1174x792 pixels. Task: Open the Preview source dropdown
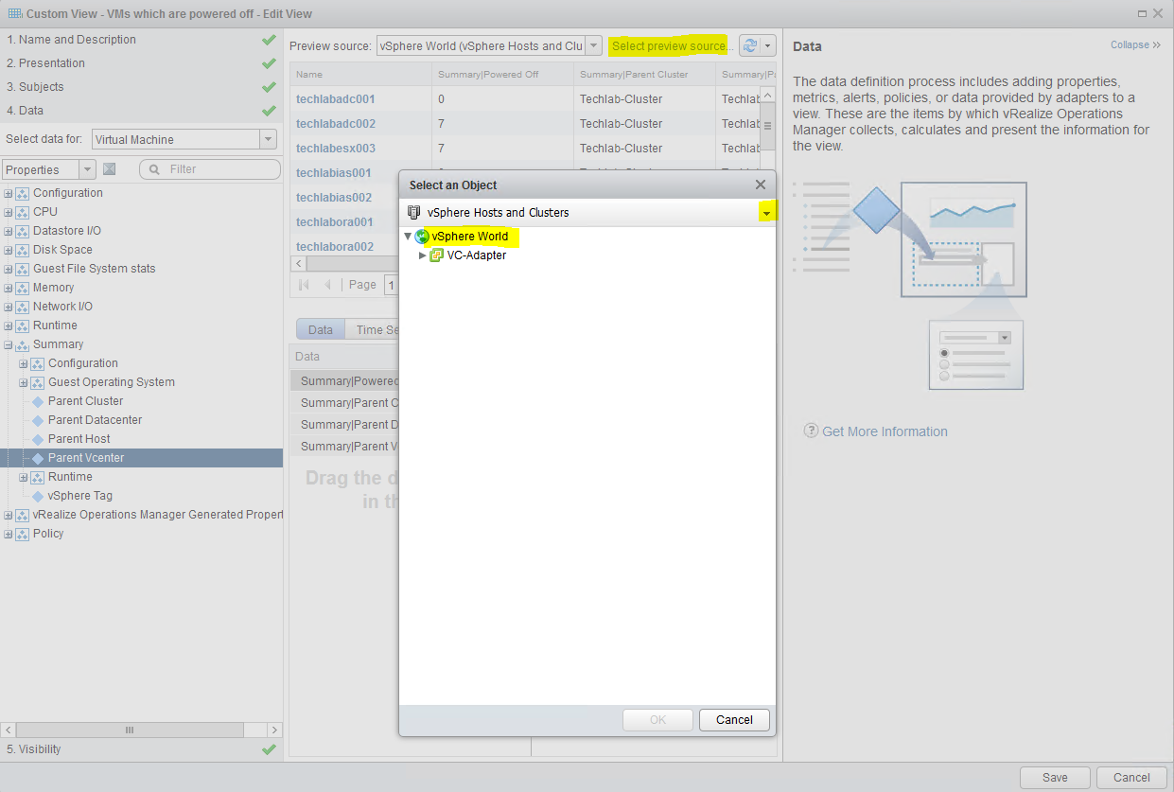pyautogui.click(x=593, y=45)
